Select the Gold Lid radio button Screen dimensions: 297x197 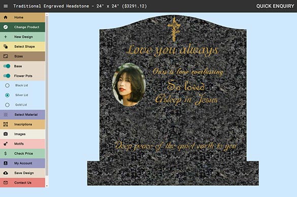pyautogui.click(x=7, y=105)
